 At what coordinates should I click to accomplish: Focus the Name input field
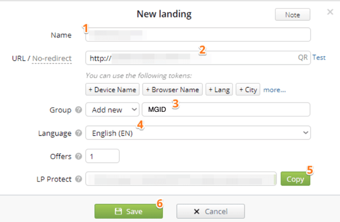tap(198, 35)
